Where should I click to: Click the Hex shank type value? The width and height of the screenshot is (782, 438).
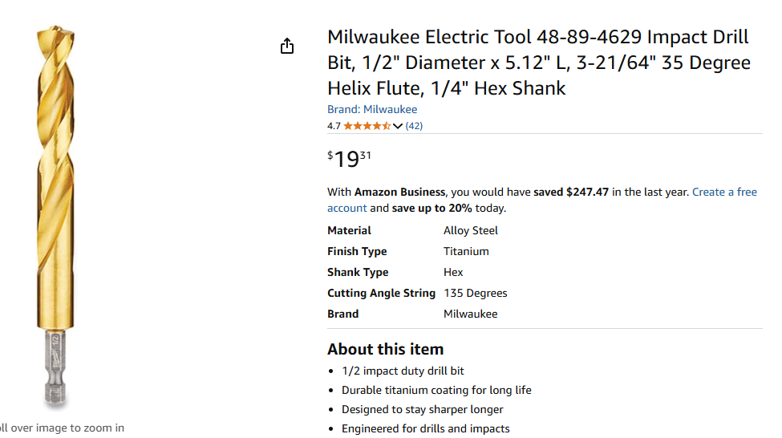click(453, 272)
